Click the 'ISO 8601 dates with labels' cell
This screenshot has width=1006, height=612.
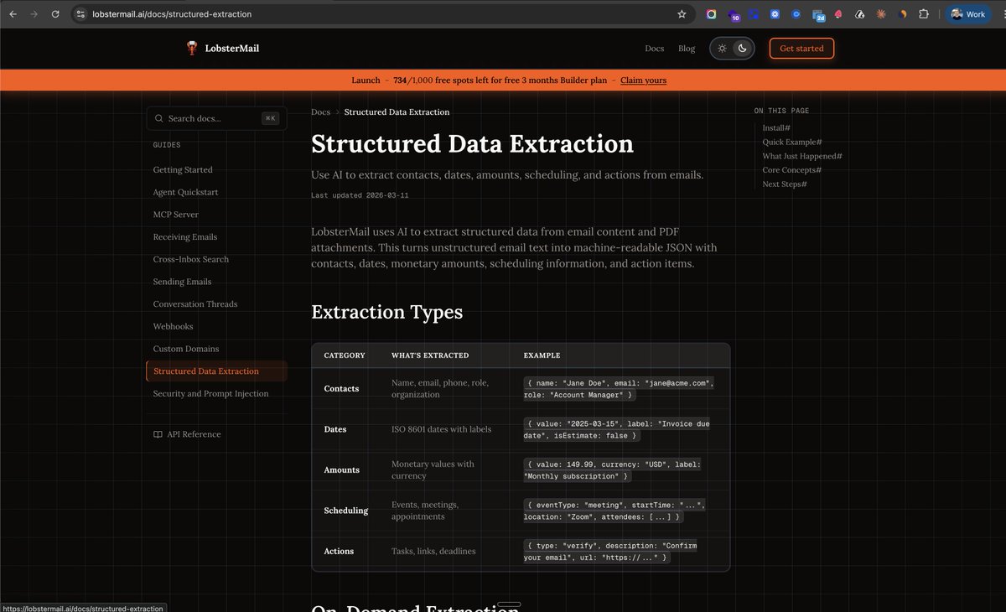coord(442,429)
